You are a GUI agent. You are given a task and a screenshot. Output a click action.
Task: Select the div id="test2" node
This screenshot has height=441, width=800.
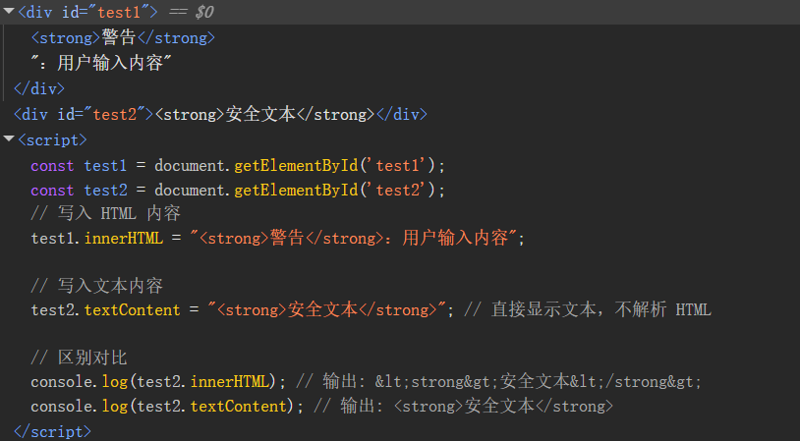(59, 114)
